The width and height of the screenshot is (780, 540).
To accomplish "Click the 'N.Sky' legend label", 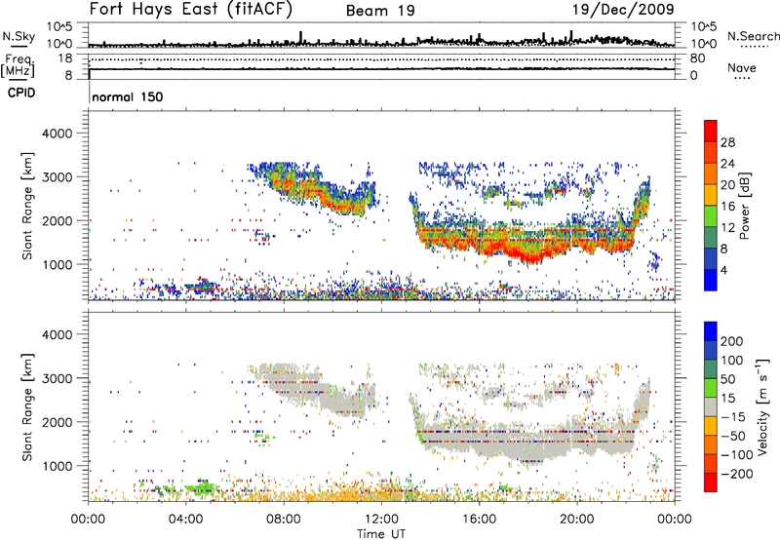I will (x=19, y=36).
